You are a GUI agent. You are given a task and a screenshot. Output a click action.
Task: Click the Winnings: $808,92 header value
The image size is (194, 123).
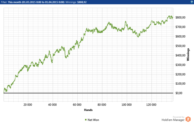[76, 2]
